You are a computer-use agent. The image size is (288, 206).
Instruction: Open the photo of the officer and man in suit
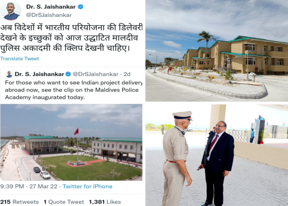[x=217, y=155]
